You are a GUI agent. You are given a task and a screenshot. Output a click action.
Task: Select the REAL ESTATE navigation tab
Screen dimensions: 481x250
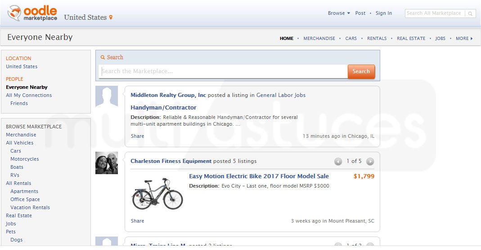411,39
